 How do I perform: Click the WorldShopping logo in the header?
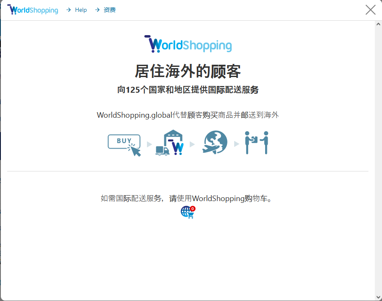tap(33, 10)
